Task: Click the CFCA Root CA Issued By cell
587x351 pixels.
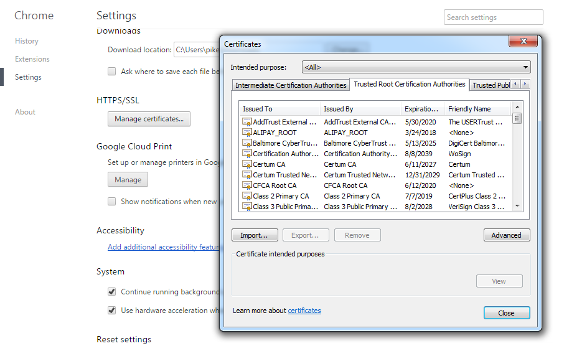Action: click(345, 185)
